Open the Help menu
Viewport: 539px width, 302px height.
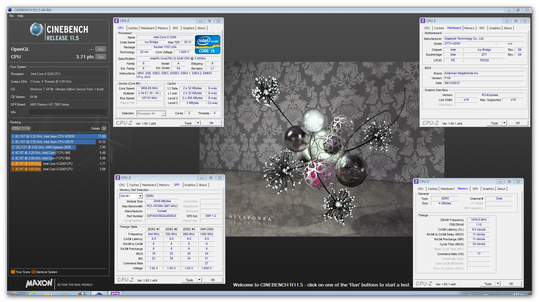[20, 16]
